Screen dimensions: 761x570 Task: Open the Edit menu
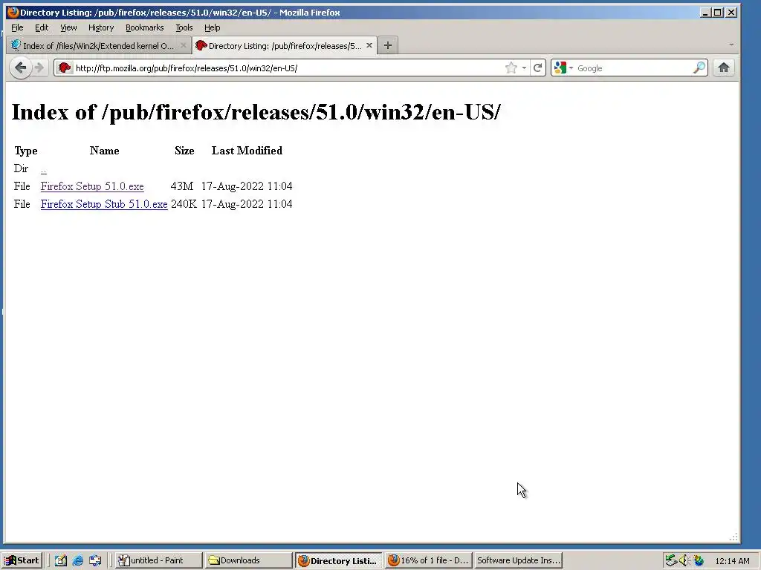pyautogui.click(x=42, y=27)
